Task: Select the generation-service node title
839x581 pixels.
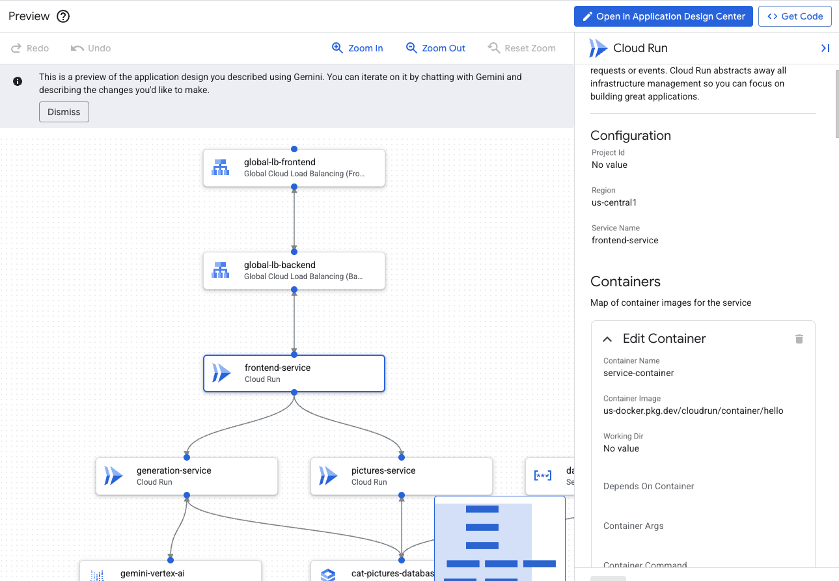Action: pyautogui.click(x=174, y=470)
